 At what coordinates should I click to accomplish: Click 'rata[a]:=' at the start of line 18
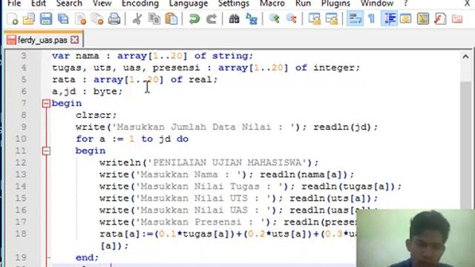point(127,234)
